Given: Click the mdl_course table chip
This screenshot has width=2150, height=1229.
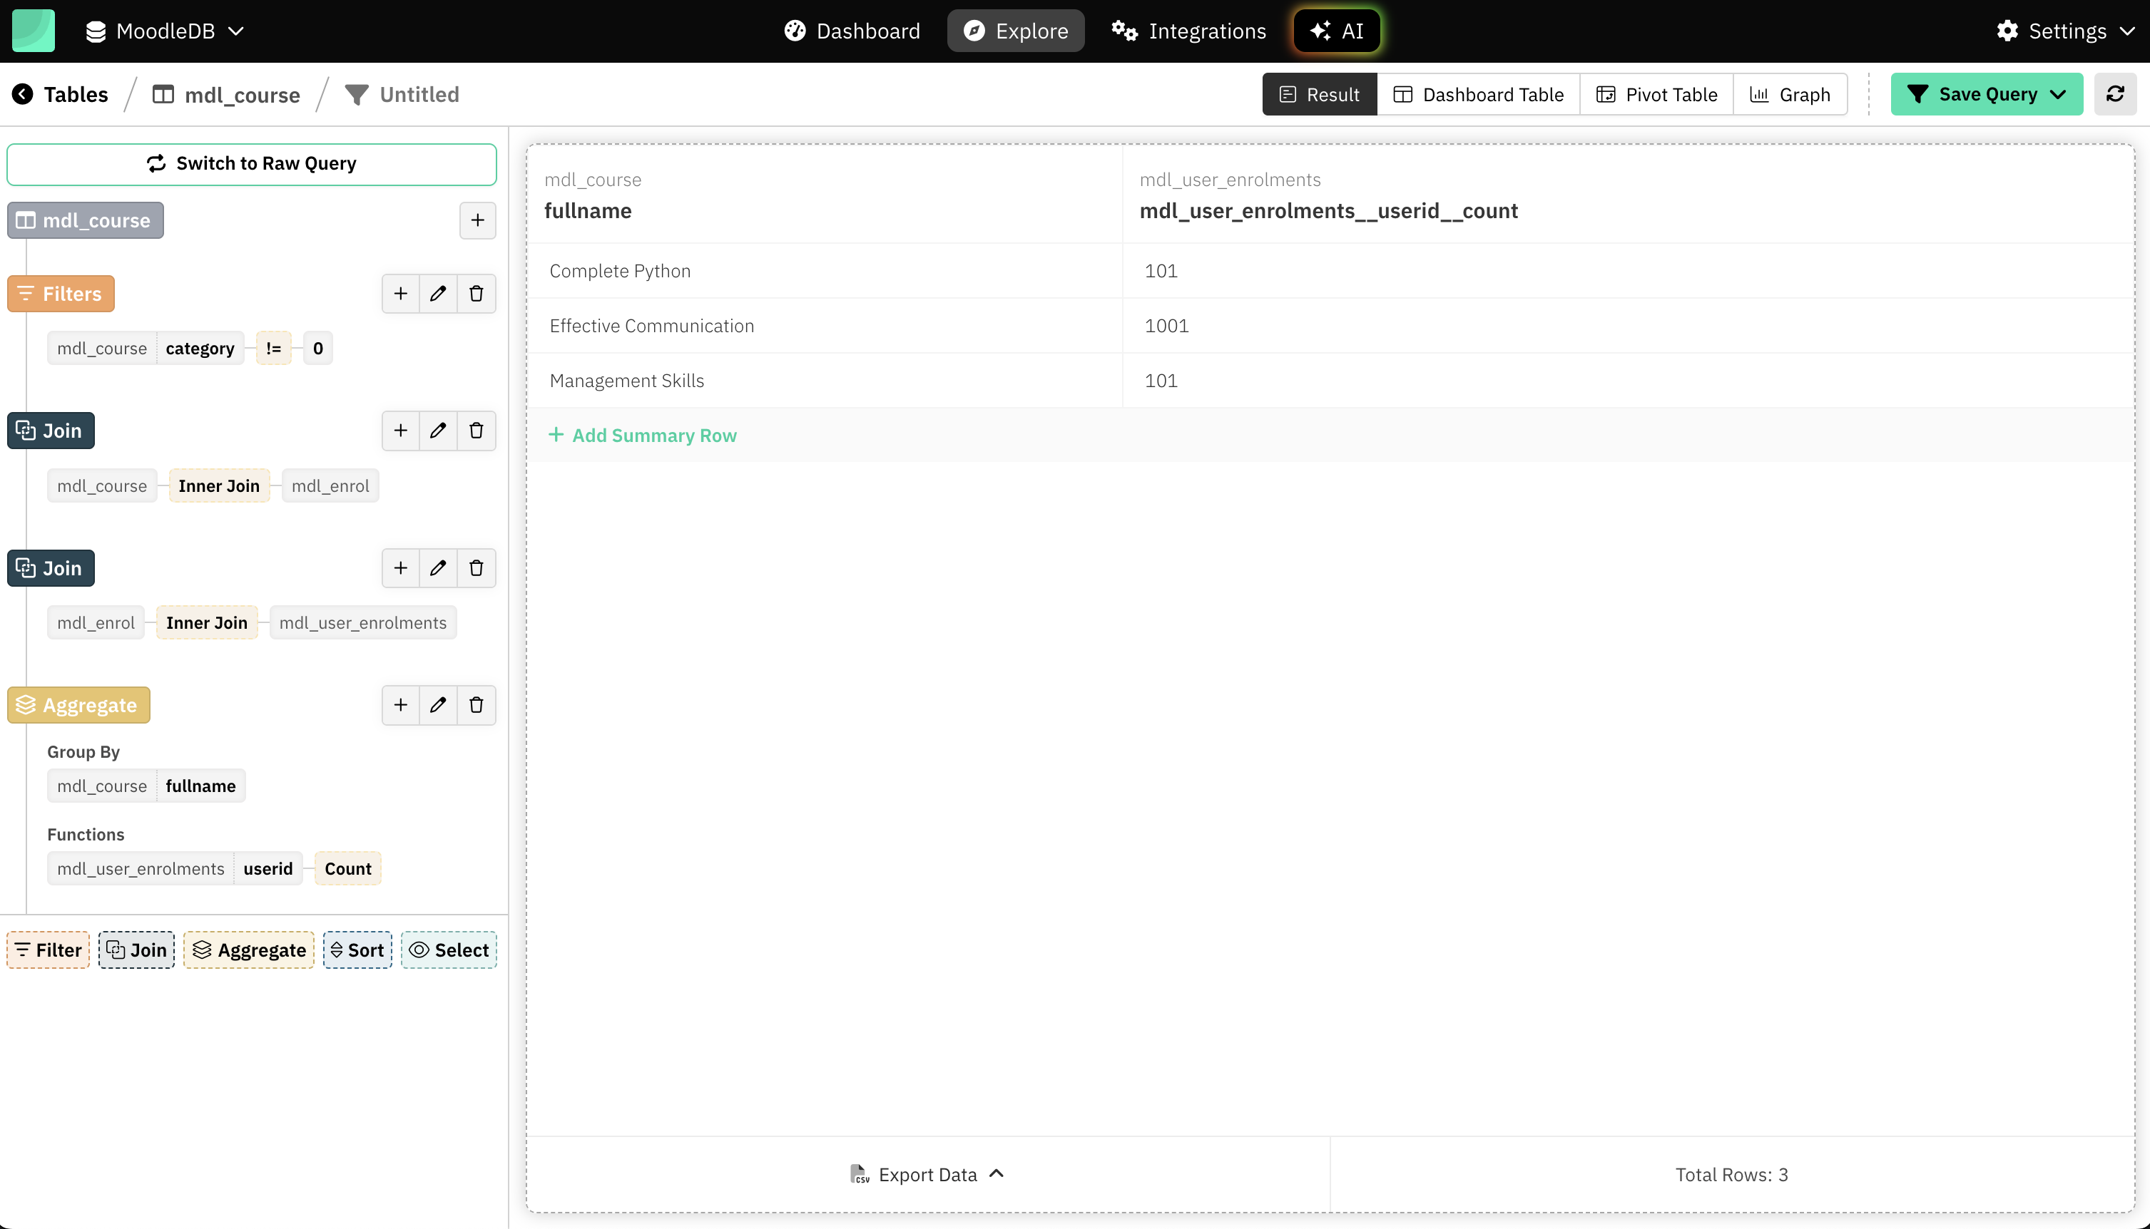Looking at the screenshot, I should click(86, 220).
